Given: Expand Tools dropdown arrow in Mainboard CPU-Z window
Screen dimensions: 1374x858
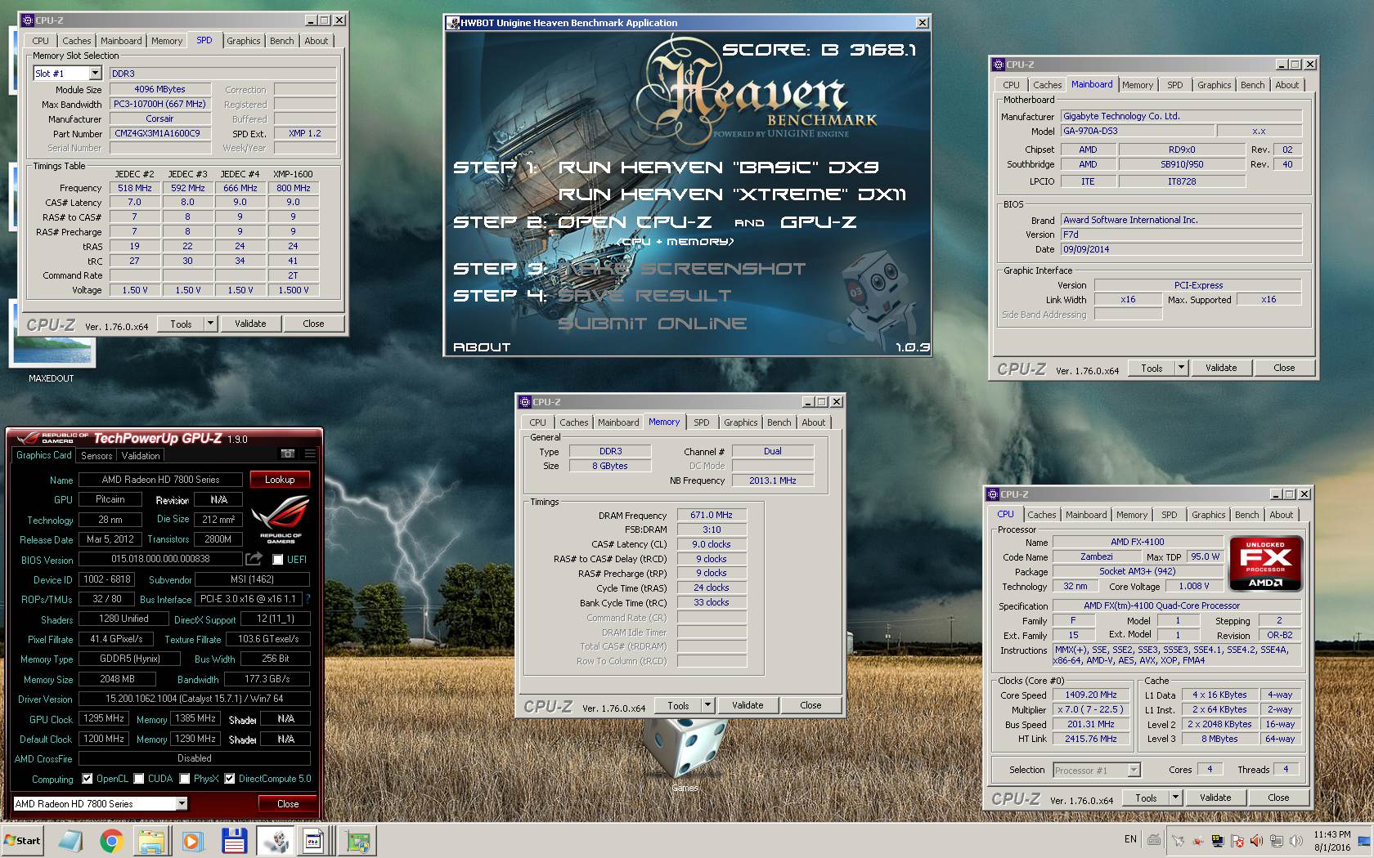Looking at the screenshot, I should pos(1181,368).
